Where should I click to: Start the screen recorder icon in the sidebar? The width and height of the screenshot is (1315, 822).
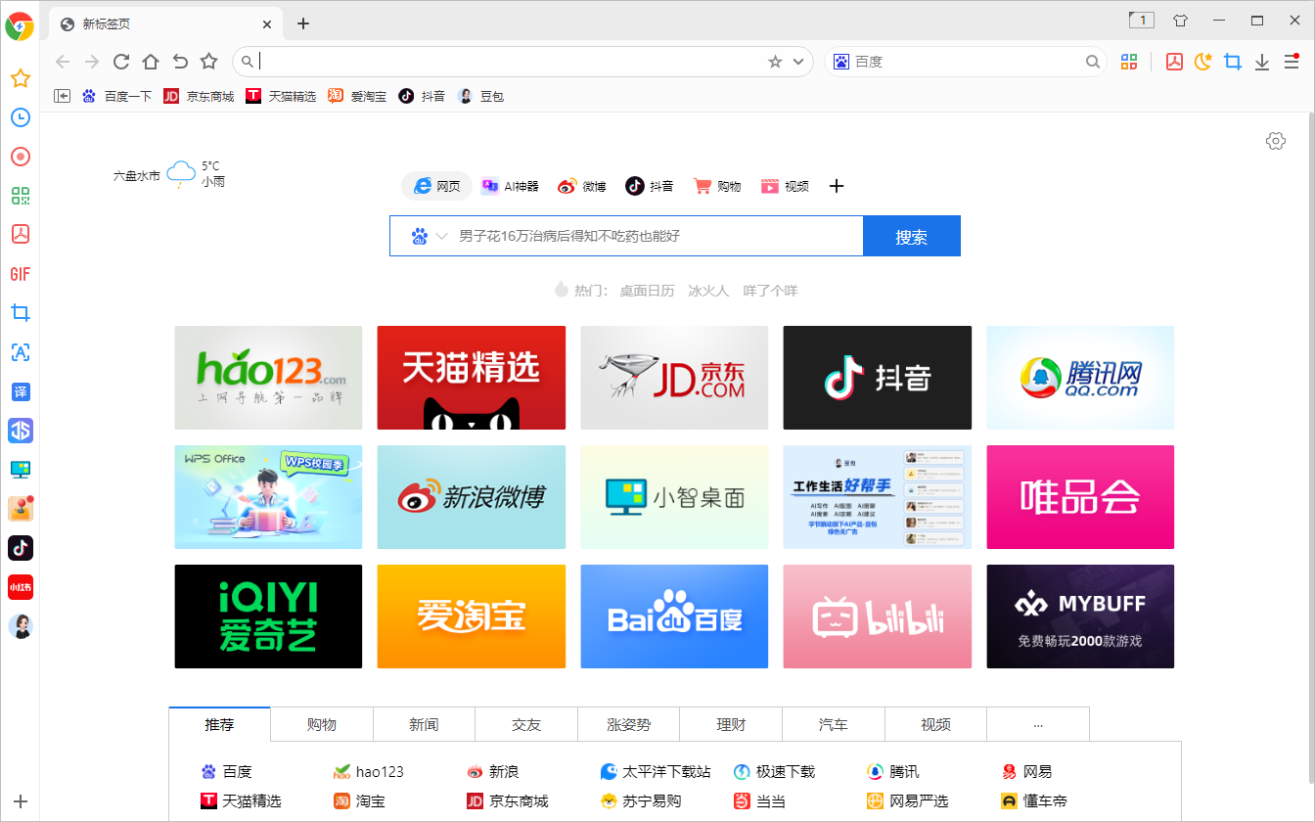[x=20, y=156]
